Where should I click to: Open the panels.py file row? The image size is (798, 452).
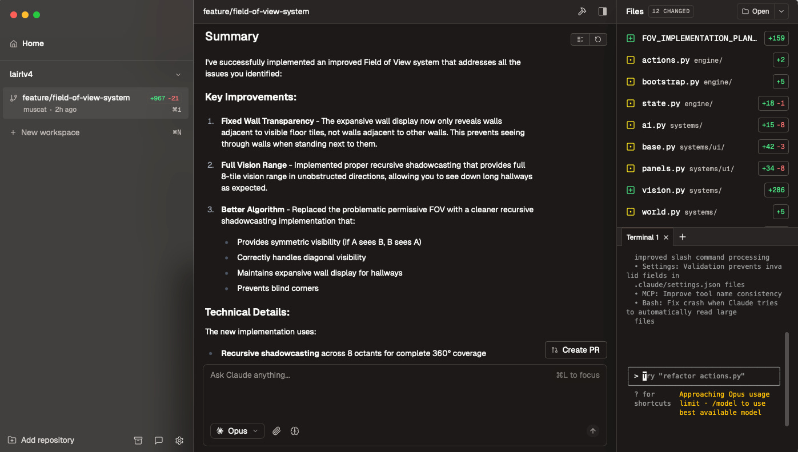(x=708, y=168)
